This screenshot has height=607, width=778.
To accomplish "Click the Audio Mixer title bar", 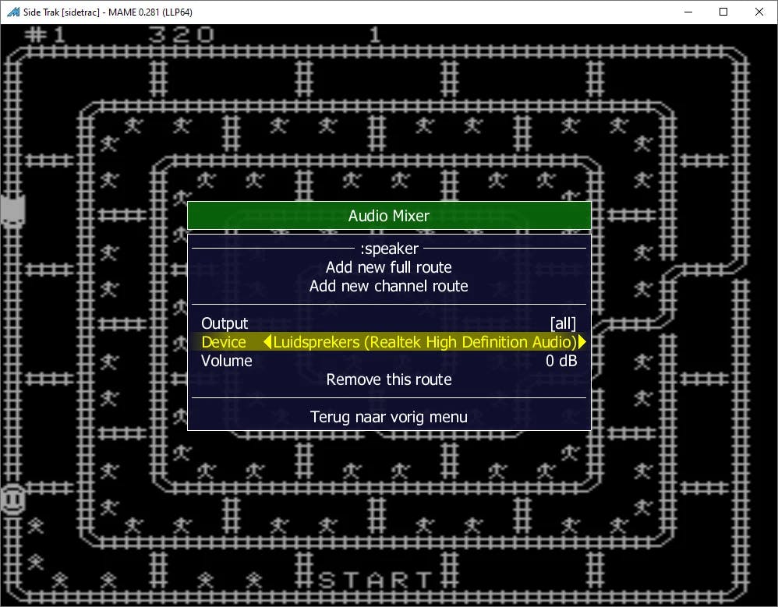I will (x=389, y=216).
